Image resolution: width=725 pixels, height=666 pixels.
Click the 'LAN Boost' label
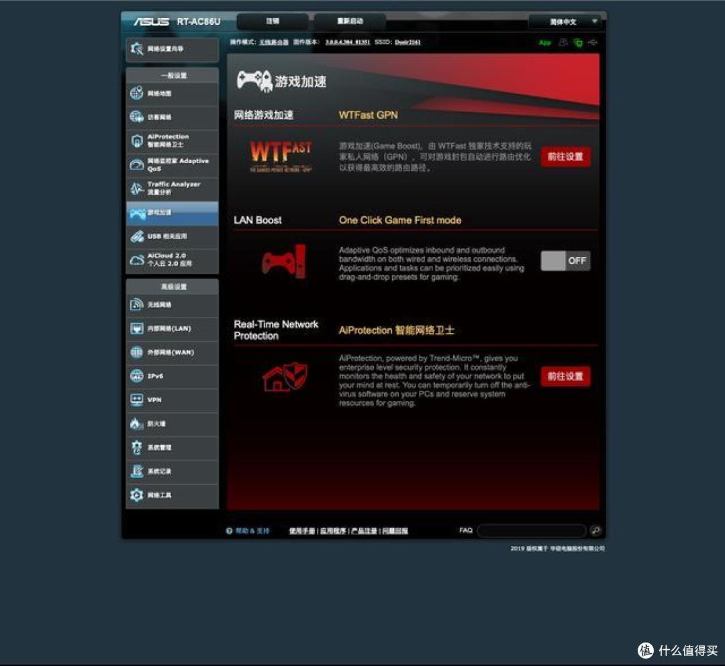(x=258, y=220)
